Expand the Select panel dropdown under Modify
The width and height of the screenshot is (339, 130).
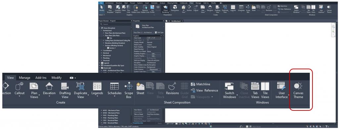(x=102, y=15)
